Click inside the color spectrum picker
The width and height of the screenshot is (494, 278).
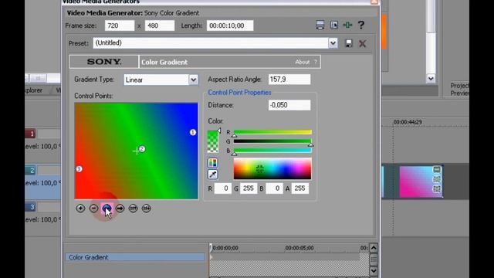(x=272, y=169)
